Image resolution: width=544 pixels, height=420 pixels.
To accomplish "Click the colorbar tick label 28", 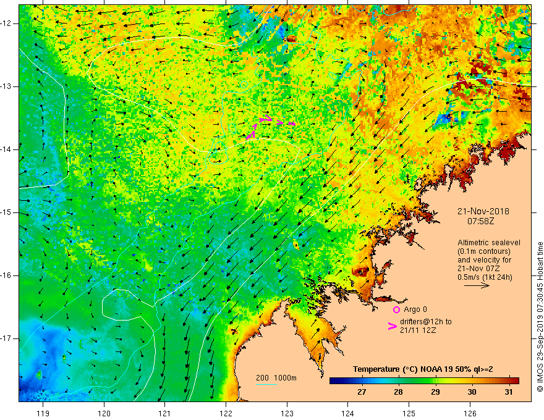I will point(398,392).
